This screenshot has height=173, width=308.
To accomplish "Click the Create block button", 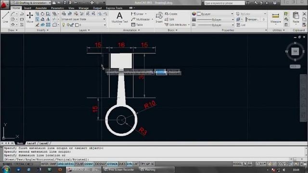I will pyautogui.click(x=171, y=14).
